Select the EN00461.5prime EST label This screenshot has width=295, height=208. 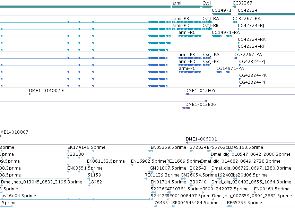272,189
